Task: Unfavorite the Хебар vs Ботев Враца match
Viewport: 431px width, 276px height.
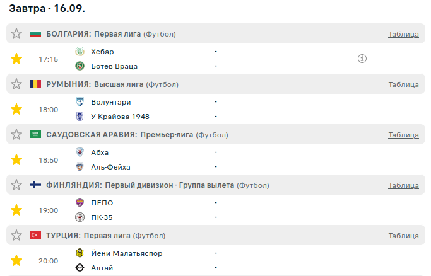Action: click(x=16, y=59)
